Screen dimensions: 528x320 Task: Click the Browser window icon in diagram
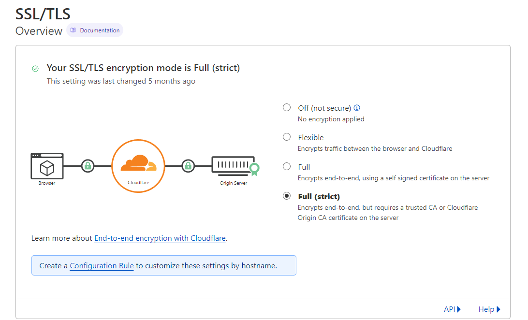point(47,166)
